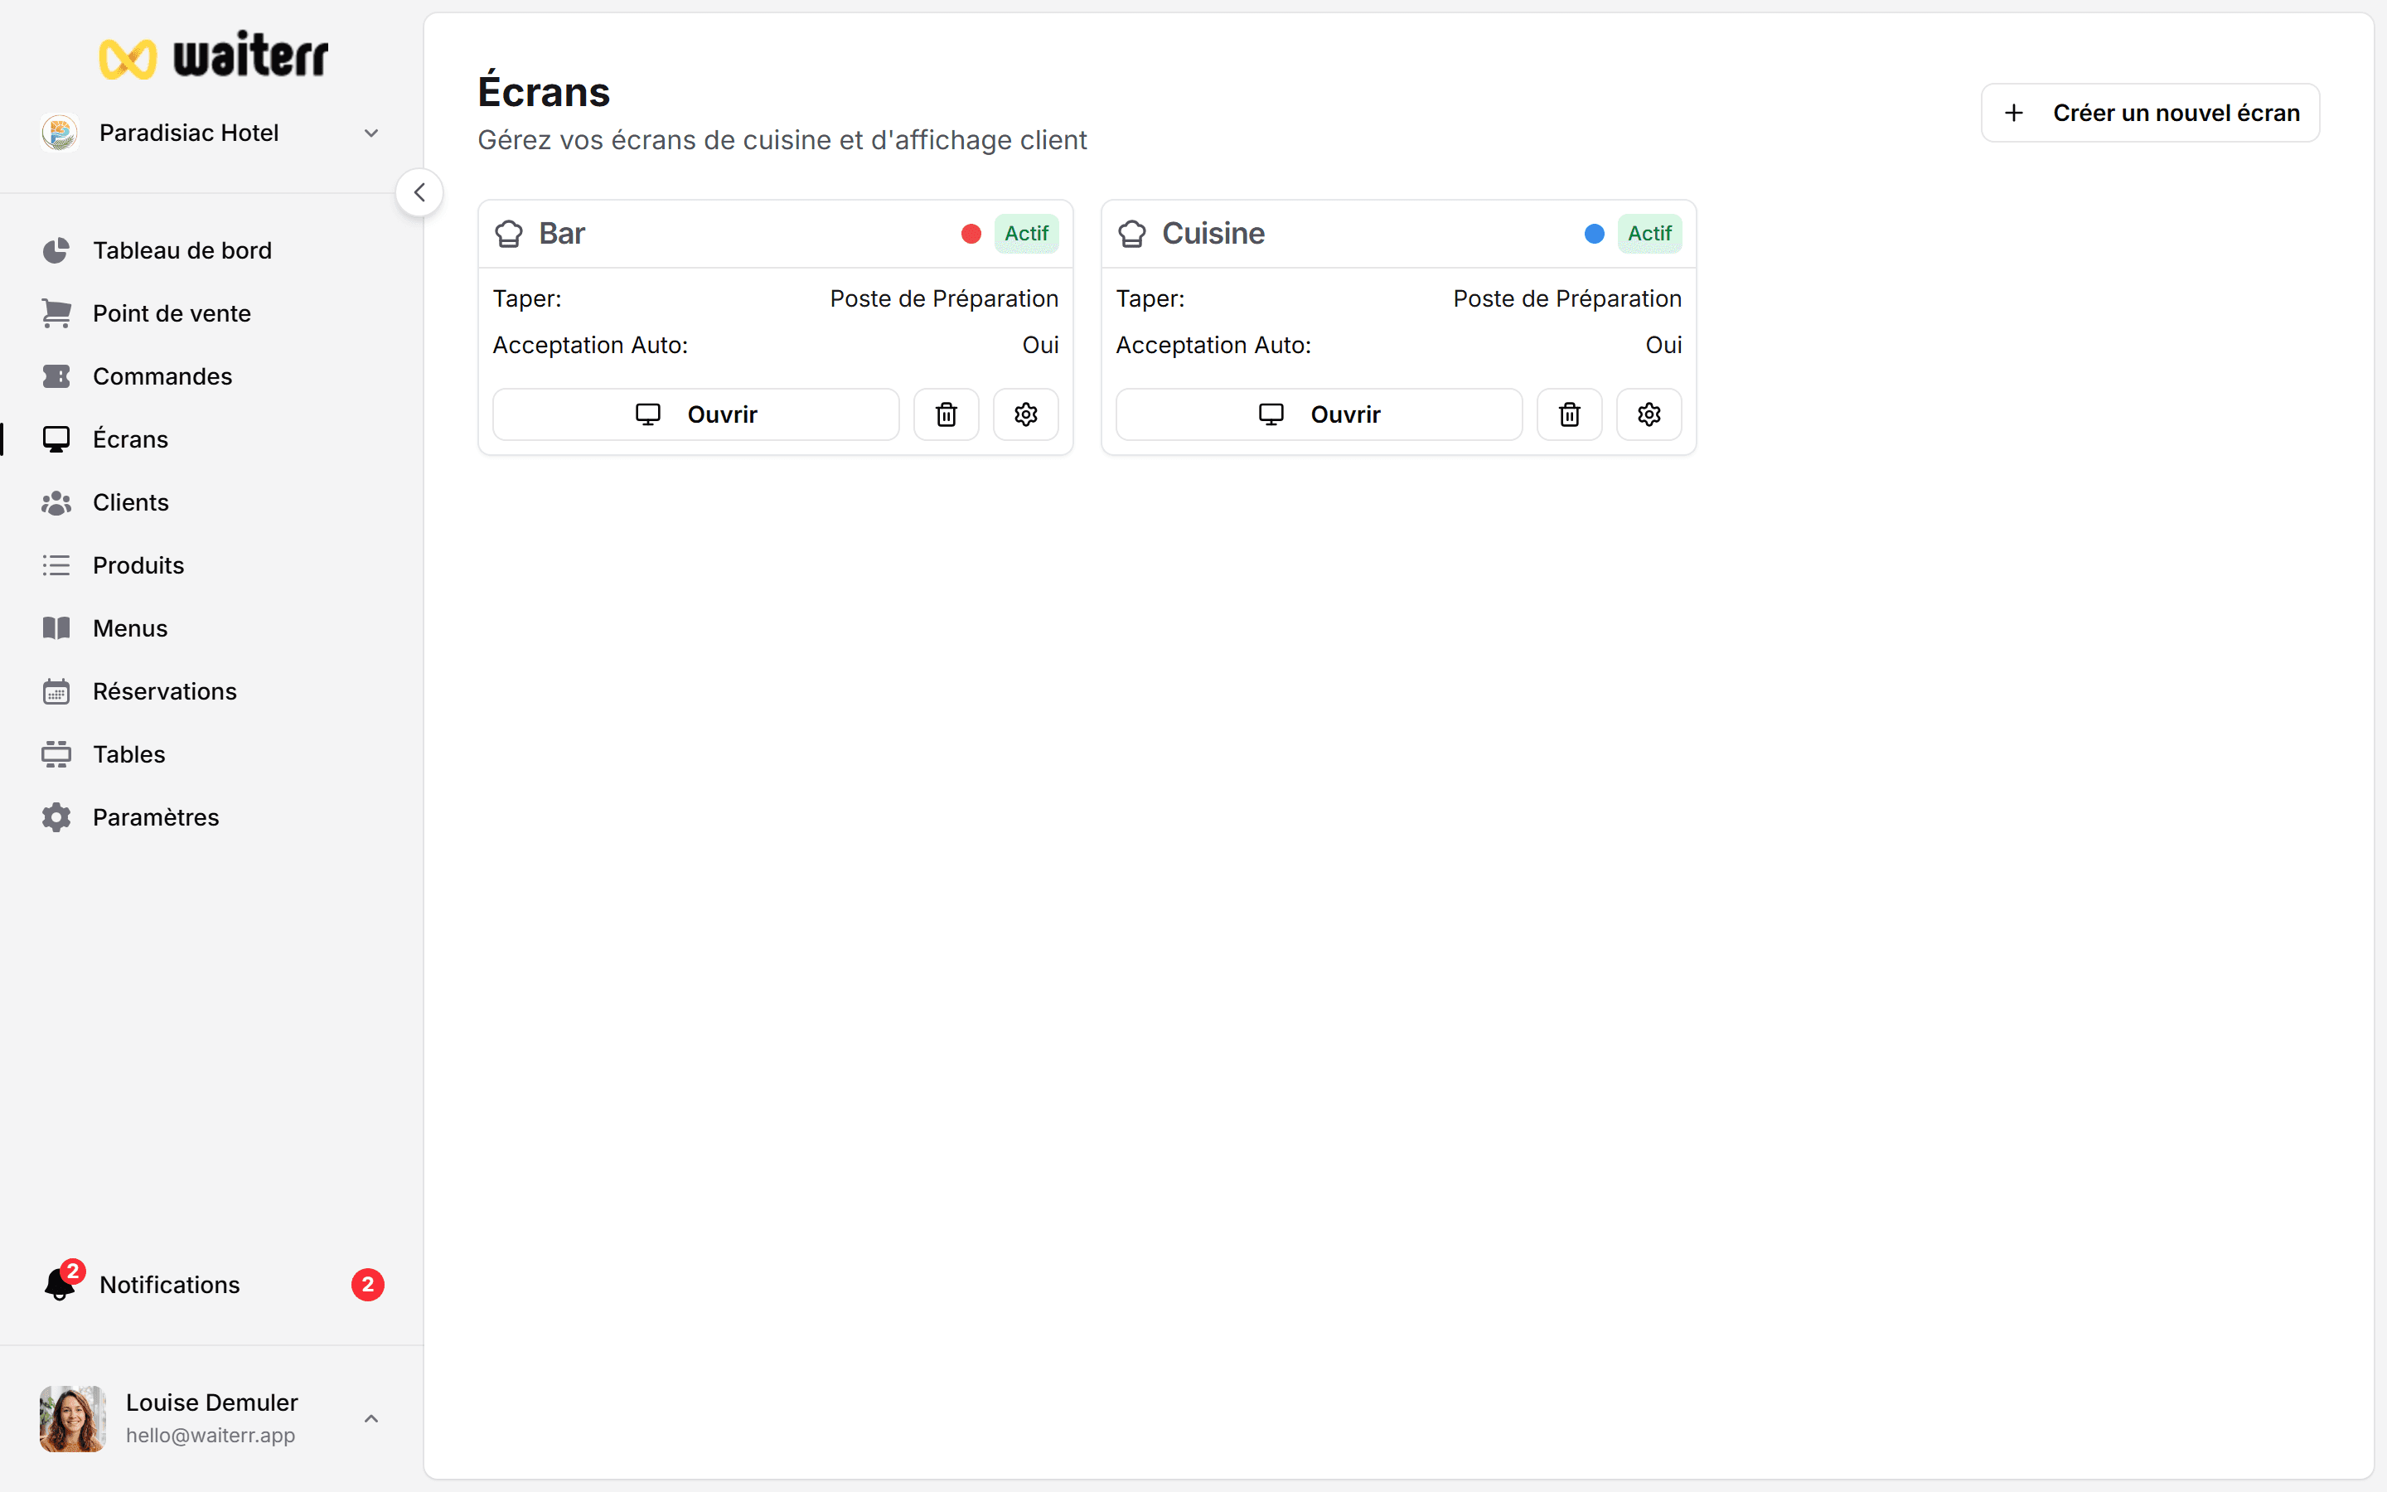The height and width of the screenshot is (1492, 2387).
Task: Collapse the sidebar with the chevron button
Action: coord(419,192)
